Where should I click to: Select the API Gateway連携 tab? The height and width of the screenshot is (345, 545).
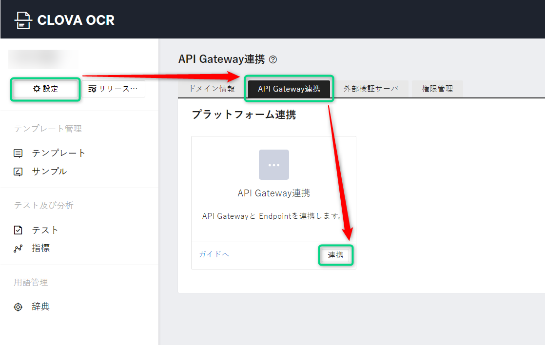(289, 89)
